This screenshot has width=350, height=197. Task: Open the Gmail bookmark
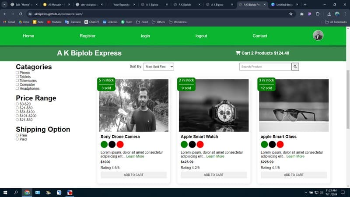pyautogui.click(x=9, y=22)
